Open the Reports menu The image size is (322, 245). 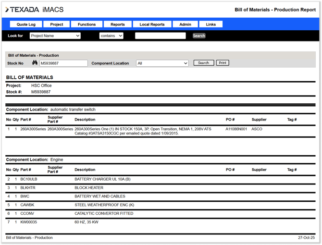click(117, 24)
